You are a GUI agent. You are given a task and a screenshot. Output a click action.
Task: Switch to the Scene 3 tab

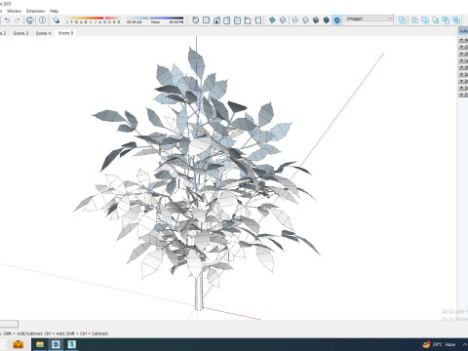[x=20, y=33]
